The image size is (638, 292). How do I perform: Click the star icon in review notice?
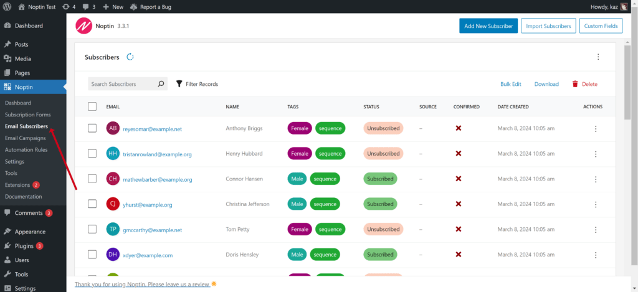214,284
